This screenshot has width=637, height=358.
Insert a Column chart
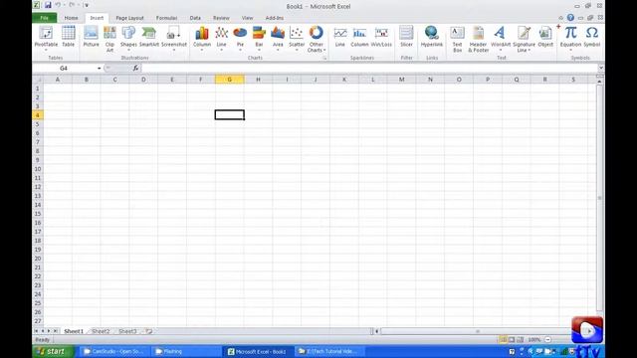click(202, 38)
